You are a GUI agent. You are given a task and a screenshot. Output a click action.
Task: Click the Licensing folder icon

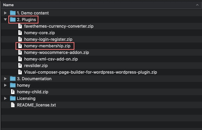click(x=13, y=98)
